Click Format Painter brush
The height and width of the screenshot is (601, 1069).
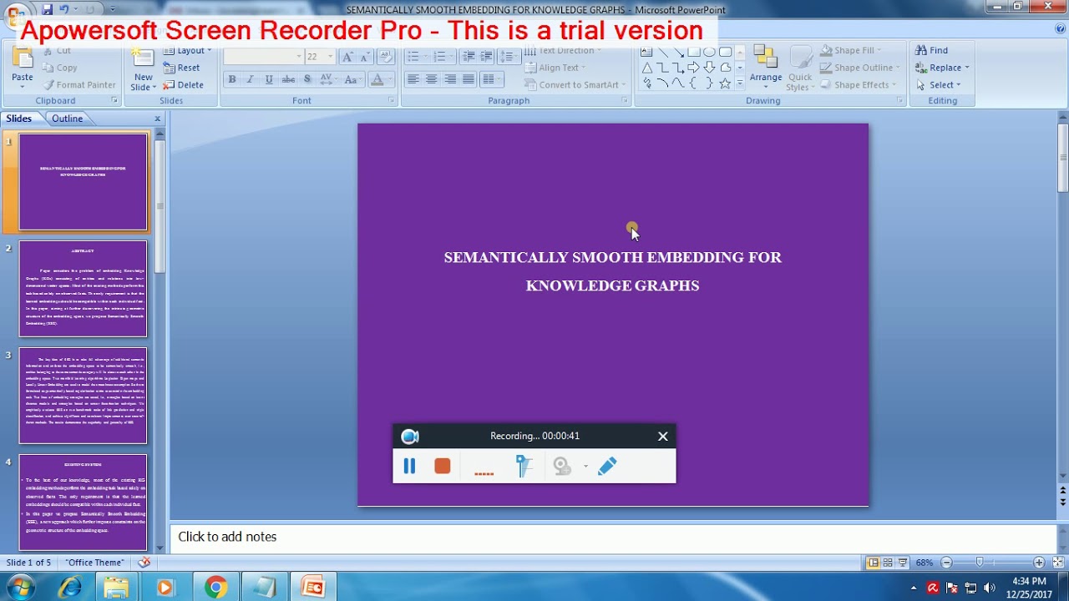coord(79,84)
